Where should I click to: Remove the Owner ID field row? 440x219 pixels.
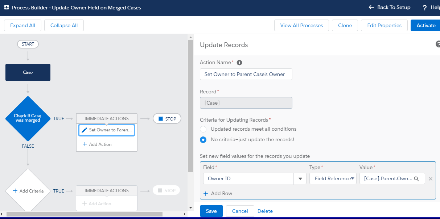[x=431, y=179]
